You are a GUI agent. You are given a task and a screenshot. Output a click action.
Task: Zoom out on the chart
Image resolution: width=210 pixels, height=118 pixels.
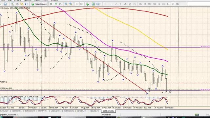tap(71, 4)
